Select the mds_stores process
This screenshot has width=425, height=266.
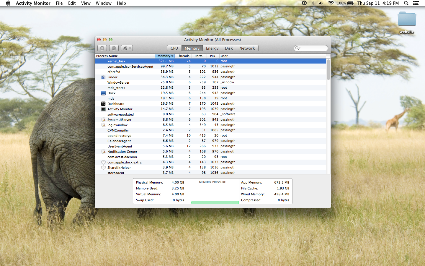click(x=210, y=88)
